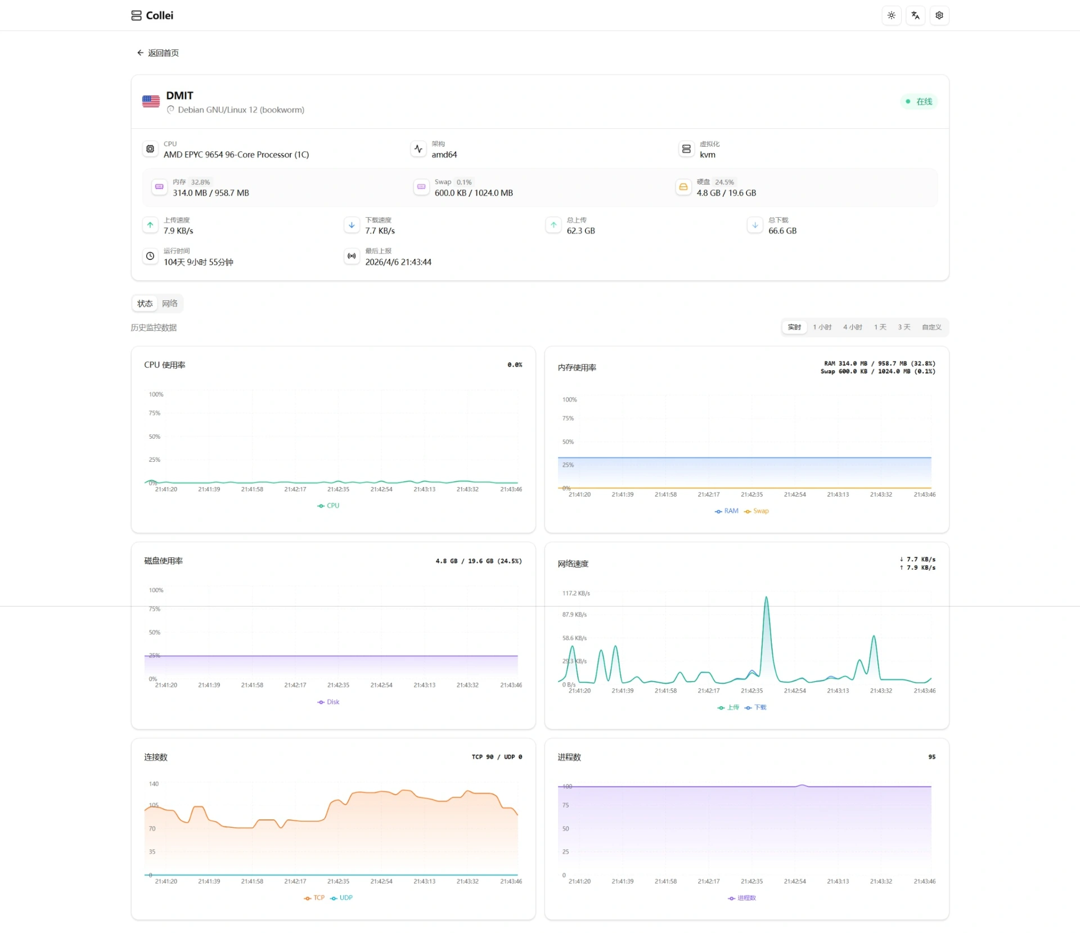Click the virtualization icon next to kvm

tap(686, 149)
